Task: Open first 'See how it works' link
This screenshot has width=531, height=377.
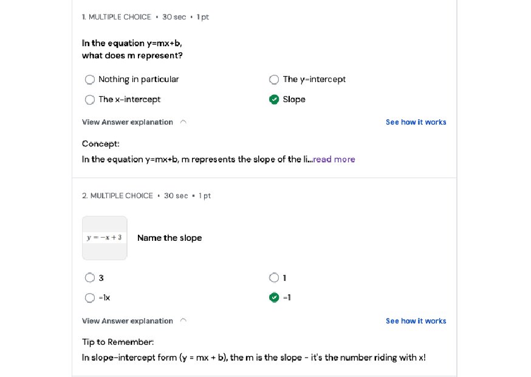Action: 416,122
